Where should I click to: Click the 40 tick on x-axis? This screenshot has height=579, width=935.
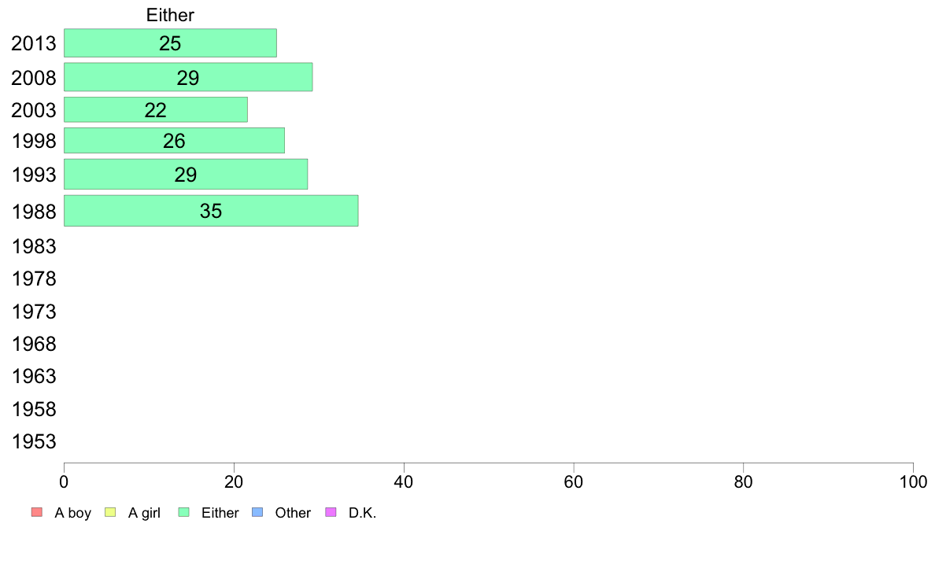[x=404, y=481]
